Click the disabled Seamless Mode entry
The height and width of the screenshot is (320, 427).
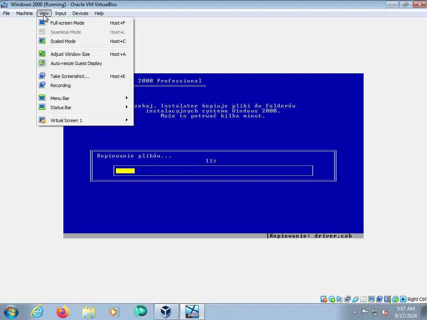tap(85, 32)
